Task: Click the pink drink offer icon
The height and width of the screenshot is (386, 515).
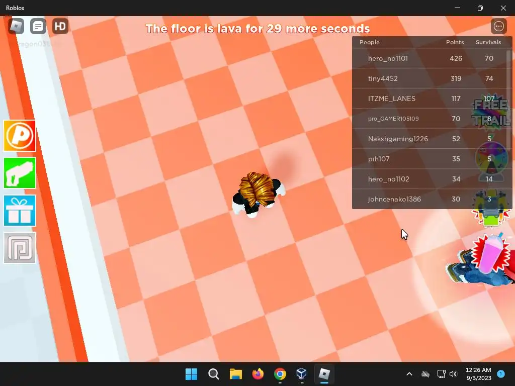Action: pyautogui.click(x=491, y=254)
